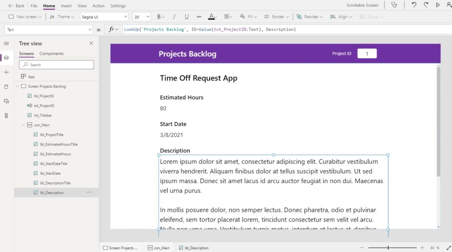Switch to the Components tab
Viewport: 452px width, 252px height.
click(x=51, y=54)
